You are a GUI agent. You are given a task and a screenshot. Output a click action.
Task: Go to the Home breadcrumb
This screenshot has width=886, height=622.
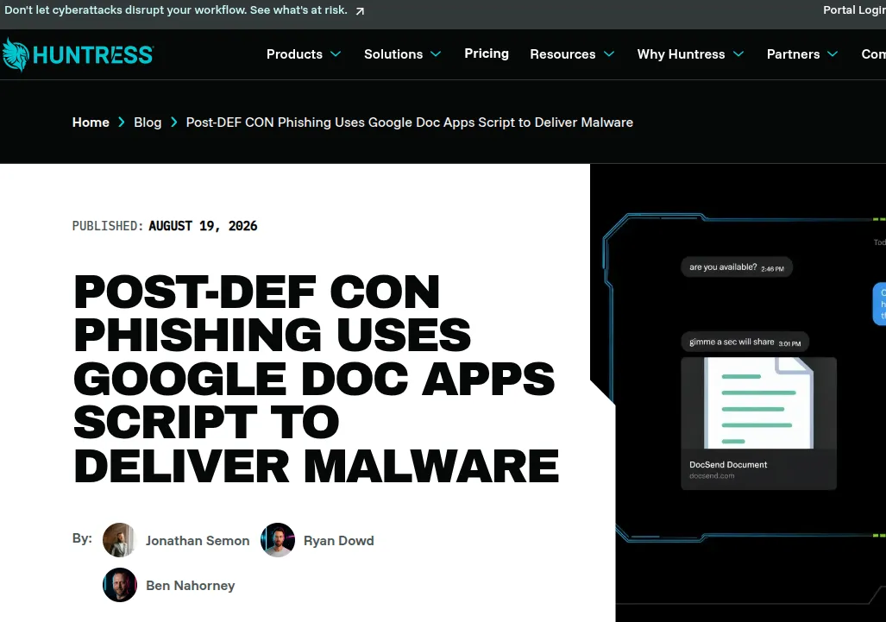(91, 122)
